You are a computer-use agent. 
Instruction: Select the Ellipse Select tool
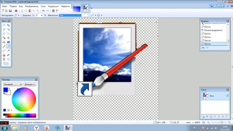point(4,33)
